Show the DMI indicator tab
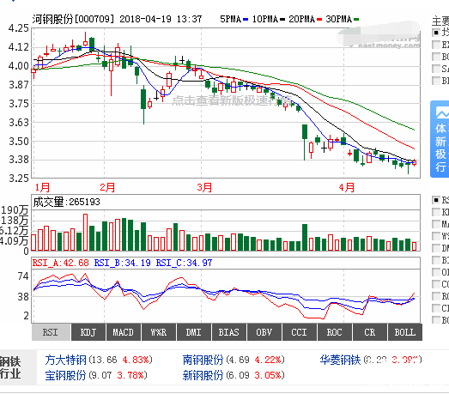Viewport: 449px width, 394px height. [x=194, y=332]
